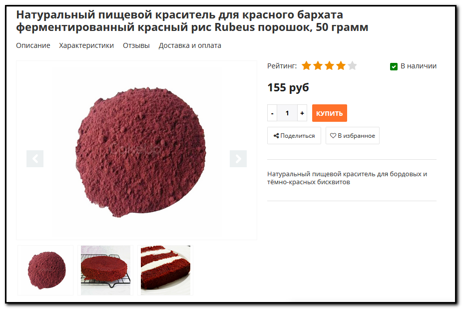
Task: Click the fifth gray rating star
Action: tap(353, 66)
